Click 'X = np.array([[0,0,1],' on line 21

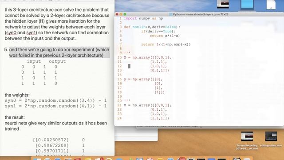click(147, 105)
